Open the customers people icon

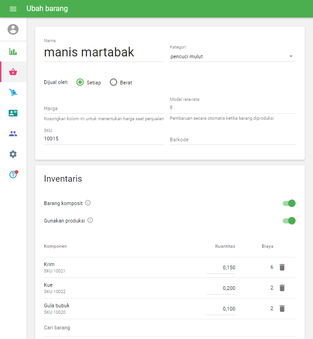click(13, 134)
